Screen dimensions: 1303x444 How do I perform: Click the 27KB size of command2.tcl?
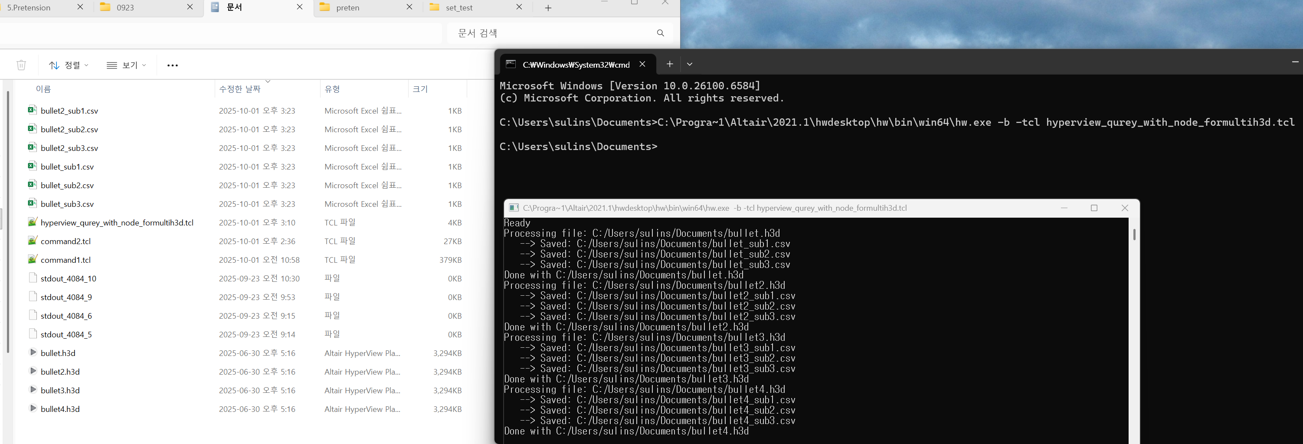click(452, 241)
